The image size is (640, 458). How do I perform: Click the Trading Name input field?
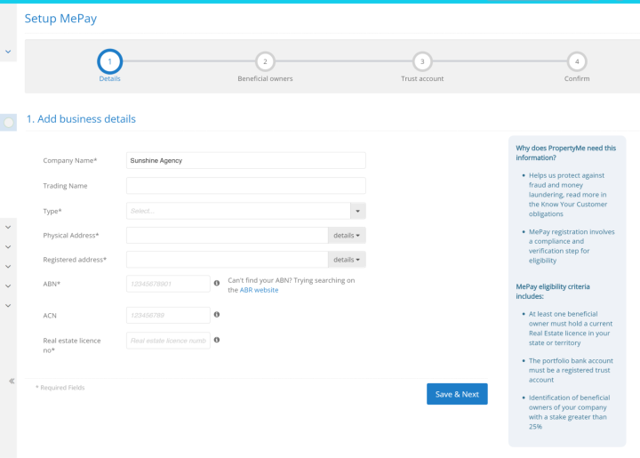pyautogui.click(x=246, y=186)
